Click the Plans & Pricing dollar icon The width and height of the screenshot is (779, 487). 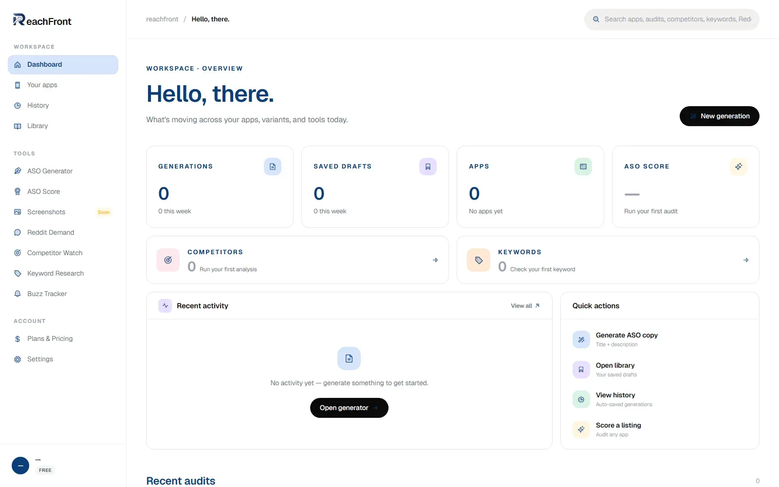pyautogui.click(x=18, y=338)
